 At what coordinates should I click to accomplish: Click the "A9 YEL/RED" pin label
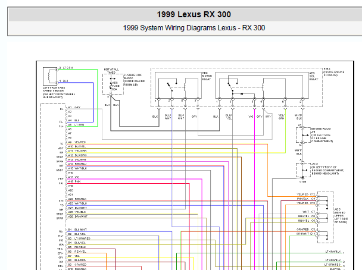click(77, 142)
